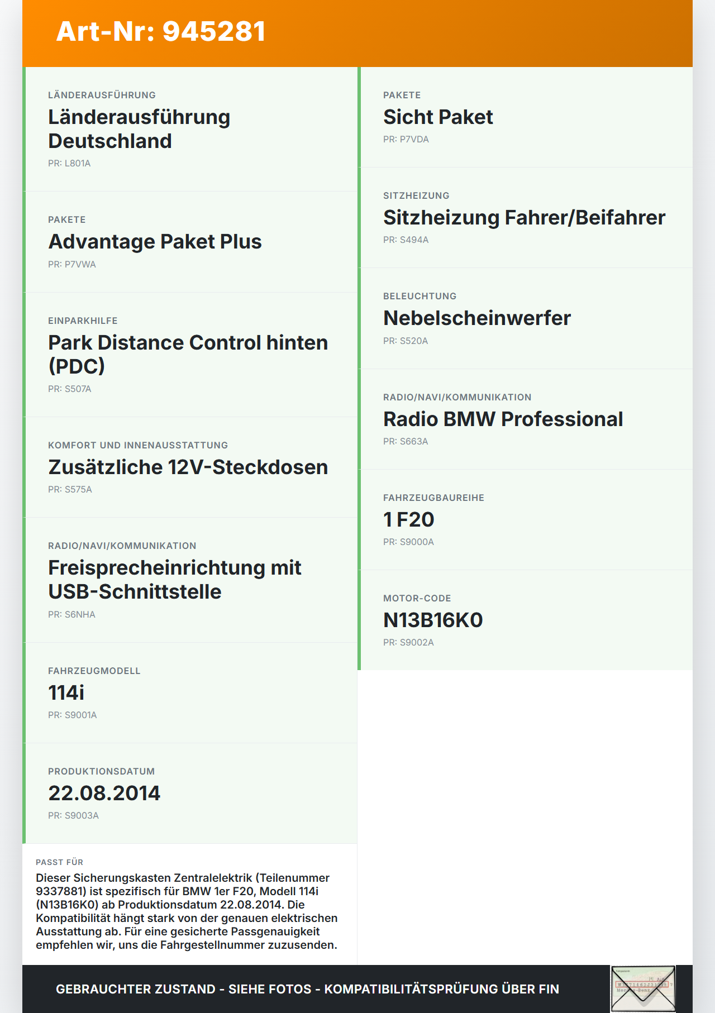Click the 1 F20 Fahrzeugbaureihe value

coord(408,520)
